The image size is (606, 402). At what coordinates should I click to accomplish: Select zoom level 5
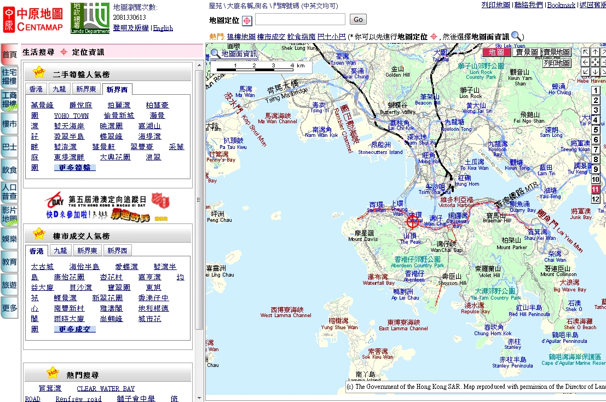[x=596, y=130]
